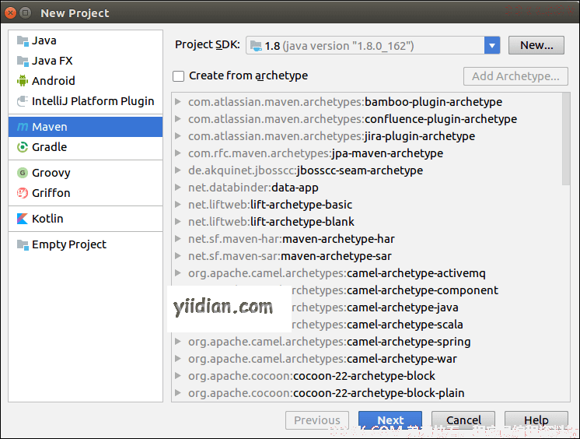
Task: Close the New Project dialog
Action: (10, 13)
